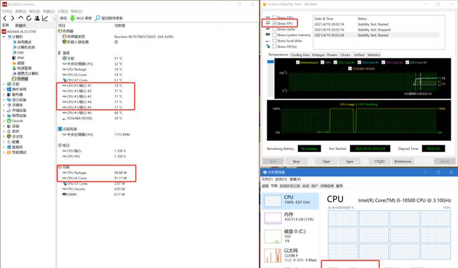Enable the Stress local disks checkbox
This screenshot has height=268, width=458.
point(275,41)
